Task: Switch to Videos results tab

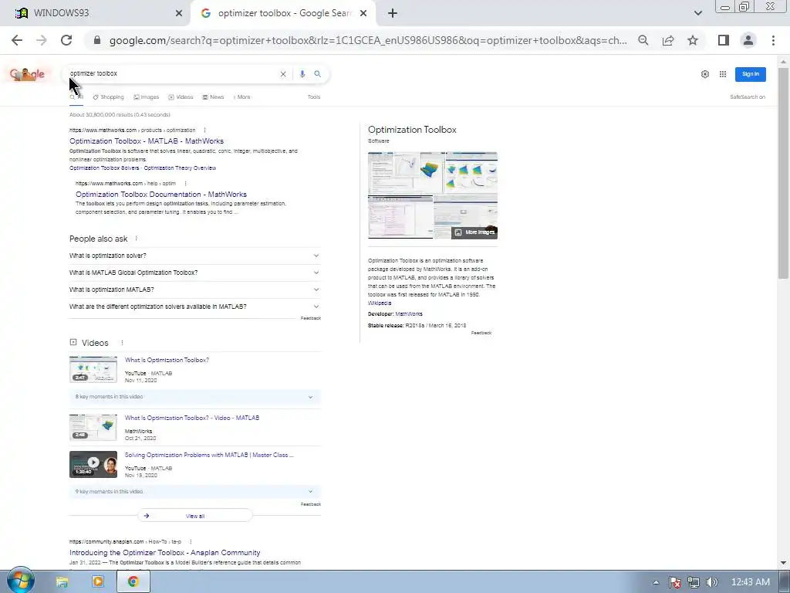Action: tap(181, 97)
